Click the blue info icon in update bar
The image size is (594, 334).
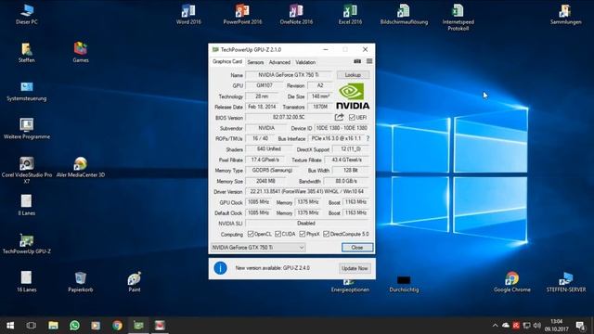point(220,268)
